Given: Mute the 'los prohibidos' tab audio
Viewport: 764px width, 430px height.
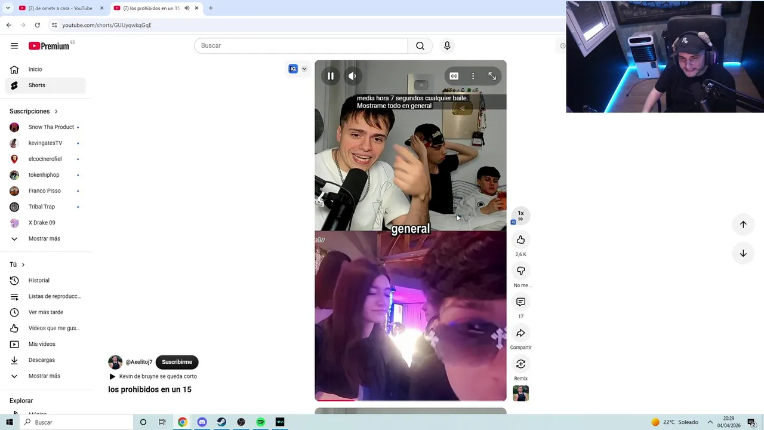Looking at the screenshot, I should tap(187, 8).
